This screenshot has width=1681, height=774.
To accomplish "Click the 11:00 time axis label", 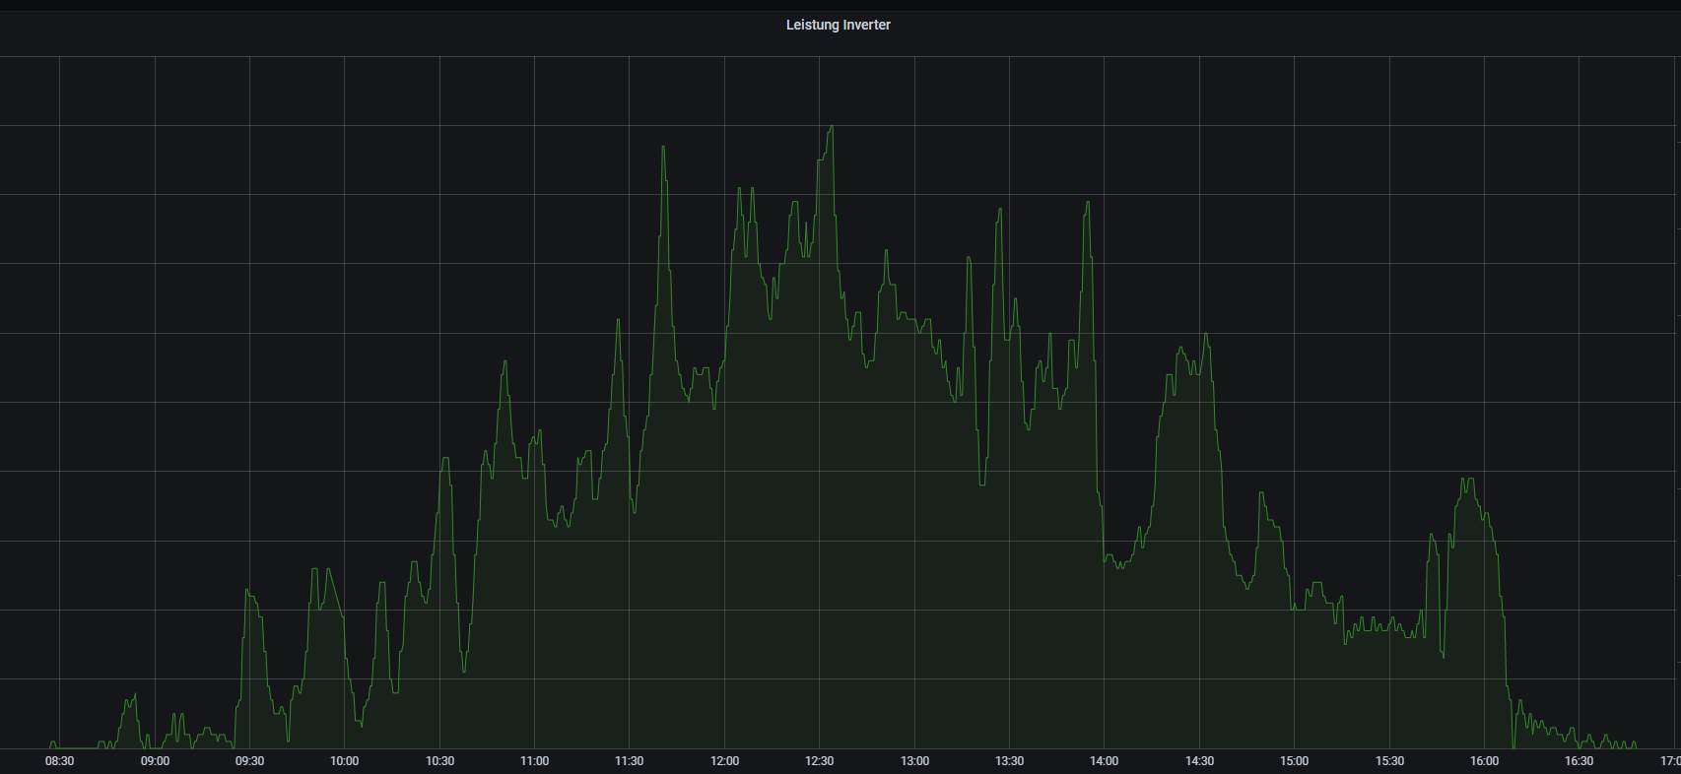I will click(x=534, y=761).
